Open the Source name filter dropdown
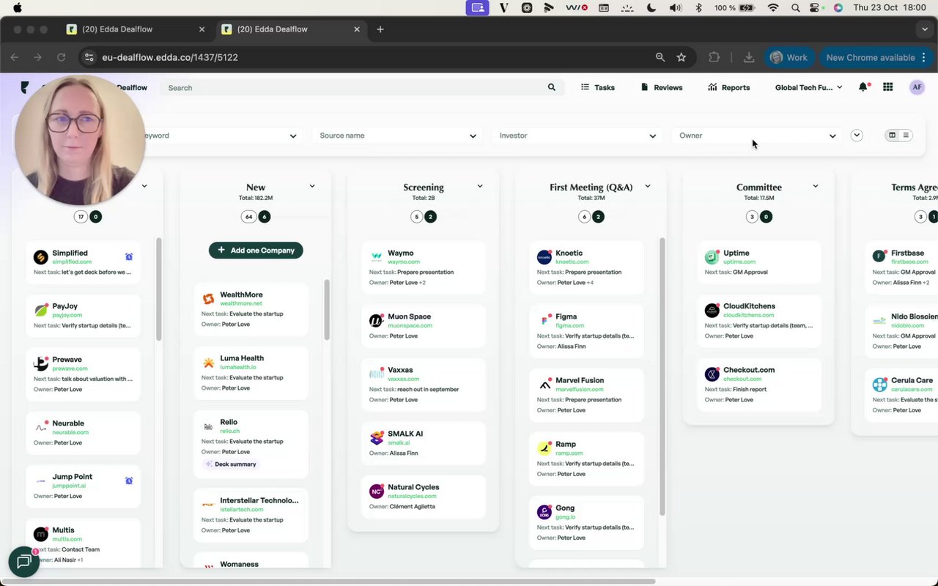Screen dimensions: 938x586 point(398,136)
